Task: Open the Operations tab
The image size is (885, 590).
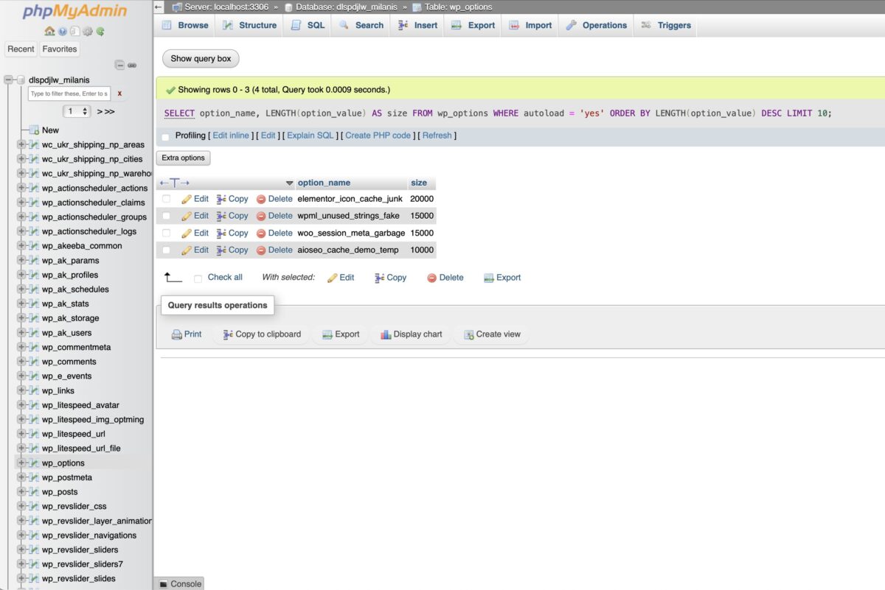Action: [596, 25]
